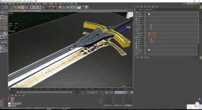Open the 标签 Tags menu in Object Manager

coord(153,7)
